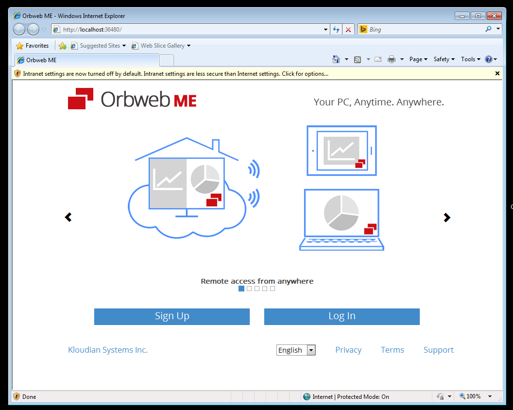The width and height of the screenshot is (513, 410).
Task: Select the last carousel slide indicator
Action: pyautogui.click(x=273, y=289)
